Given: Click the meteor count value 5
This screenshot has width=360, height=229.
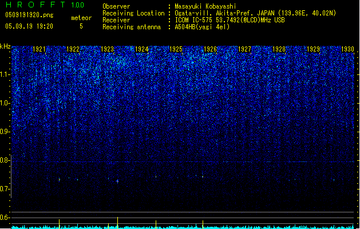Looking at the screenshot, I should pyautogui.click(x=81, y=26).
